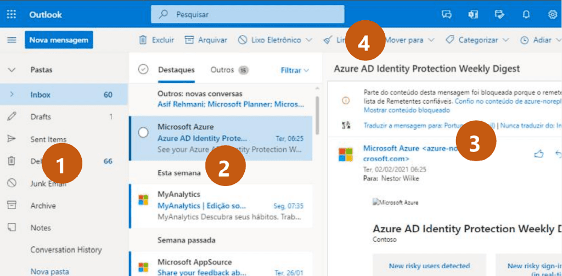Select the Inbox folder
Image resolution: width=562 pixels, height=276 pixels.
[x=64, y=94]
